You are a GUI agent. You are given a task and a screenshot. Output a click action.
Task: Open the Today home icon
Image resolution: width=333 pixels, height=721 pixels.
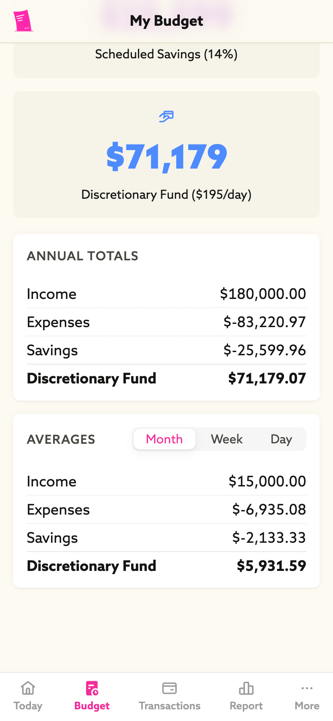(x=28, y=688)
